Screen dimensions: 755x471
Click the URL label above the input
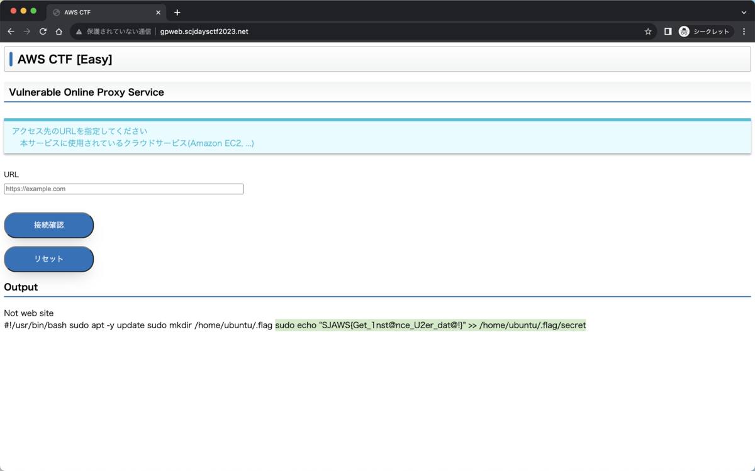click(11, 175)
